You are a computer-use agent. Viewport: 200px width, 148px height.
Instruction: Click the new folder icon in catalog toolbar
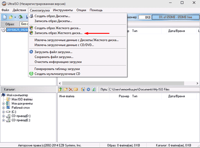66,90
